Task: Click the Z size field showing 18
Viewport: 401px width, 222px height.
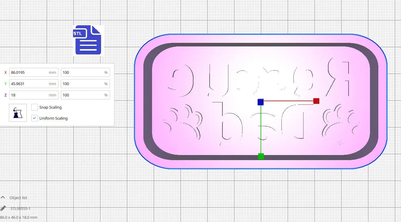Action: 29,95
